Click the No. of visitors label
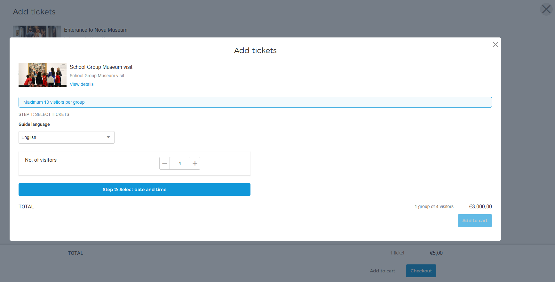Viewport: 555px width, 282px height. pos(41,160)
